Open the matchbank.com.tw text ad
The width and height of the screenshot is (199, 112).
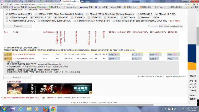pos(34,64)
